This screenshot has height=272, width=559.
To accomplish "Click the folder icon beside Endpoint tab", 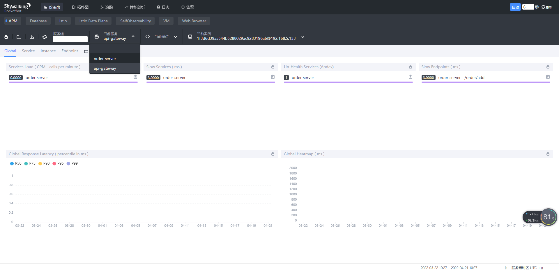I will (x=86, y=51).
